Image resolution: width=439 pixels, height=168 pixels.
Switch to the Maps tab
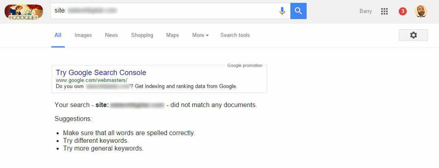[x=173, y=35]
